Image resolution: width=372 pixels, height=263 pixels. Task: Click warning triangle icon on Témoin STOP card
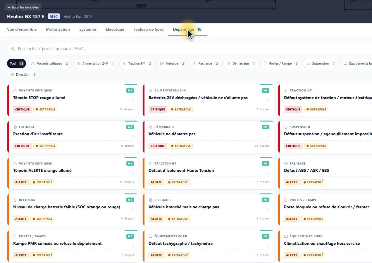tap(15, 91)
